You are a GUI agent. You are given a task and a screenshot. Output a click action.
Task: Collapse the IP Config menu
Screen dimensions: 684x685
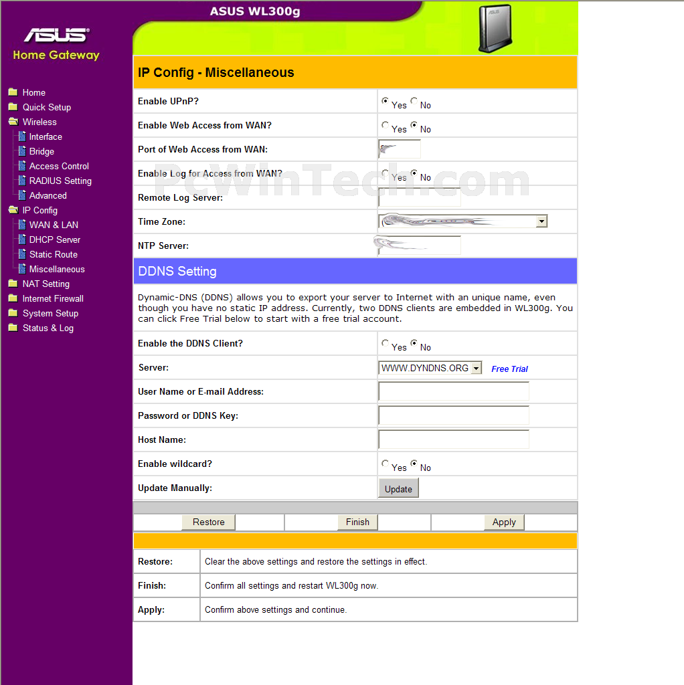(40, 211)
